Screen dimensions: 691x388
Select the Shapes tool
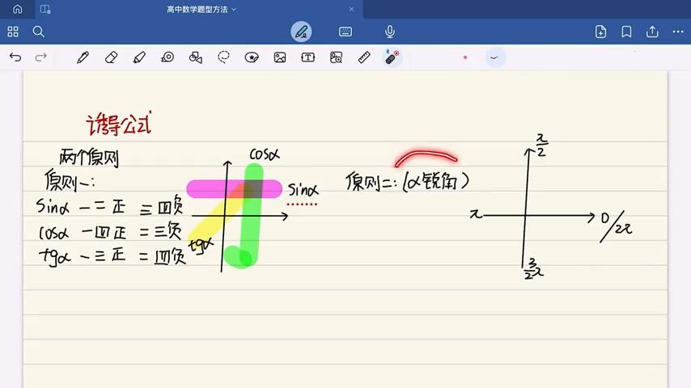195,57
